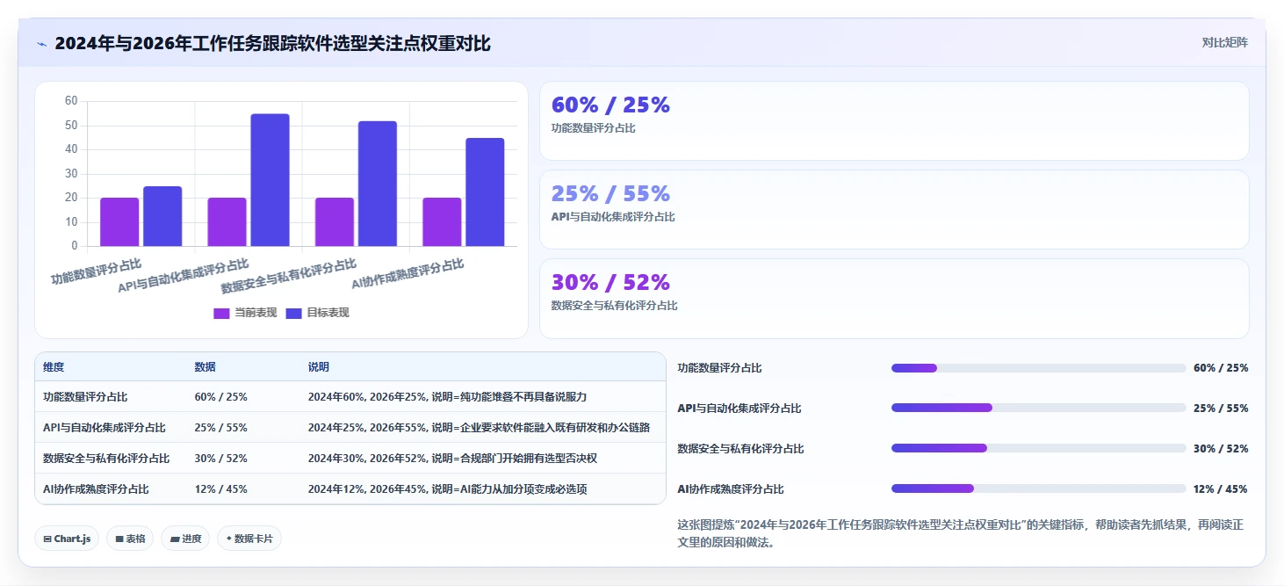
Task: Click the 功能数量评分占比 caption in the data card
Action: [x=593, y=128]
